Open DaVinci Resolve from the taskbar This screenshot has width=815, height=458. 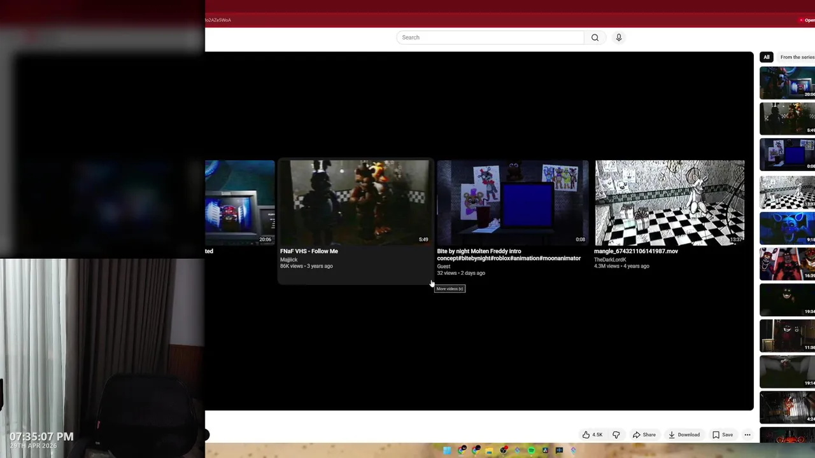(545, 450)
